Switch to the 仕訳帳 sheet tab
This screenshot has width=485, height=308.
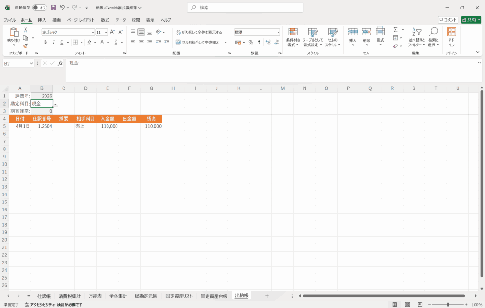(44, 296)
